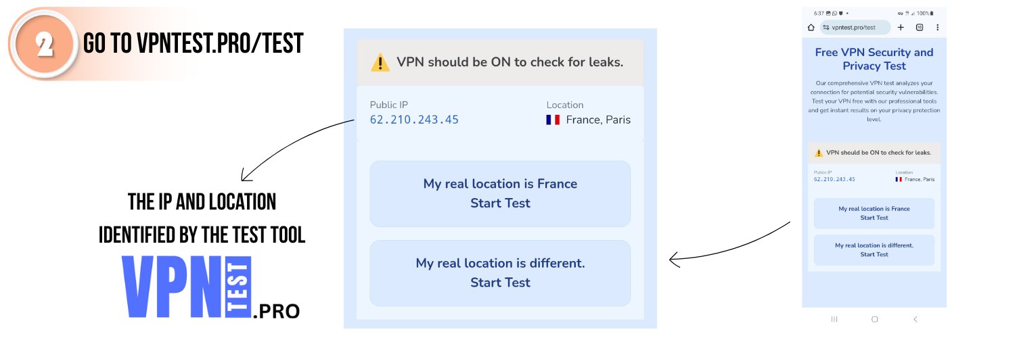The height and width of the screenshot is (338, 1015).
Task: Open a new tab with the plus icon
Action: 901,28
